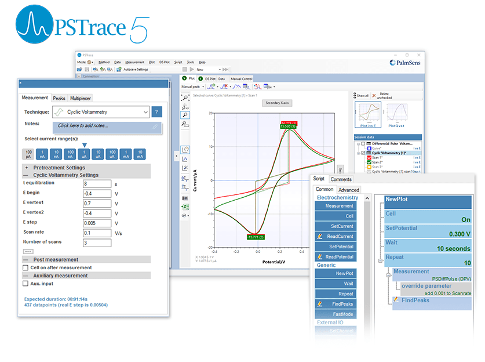Switch to the EIS Plot tab
The image size is (485, 362).
(207, 79)
